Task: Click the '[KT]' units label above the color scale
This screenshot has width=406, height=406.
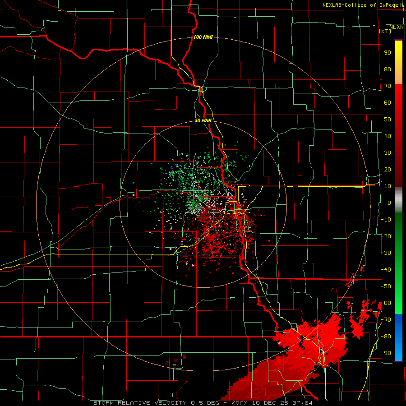Action: click(x=385, y=31)
